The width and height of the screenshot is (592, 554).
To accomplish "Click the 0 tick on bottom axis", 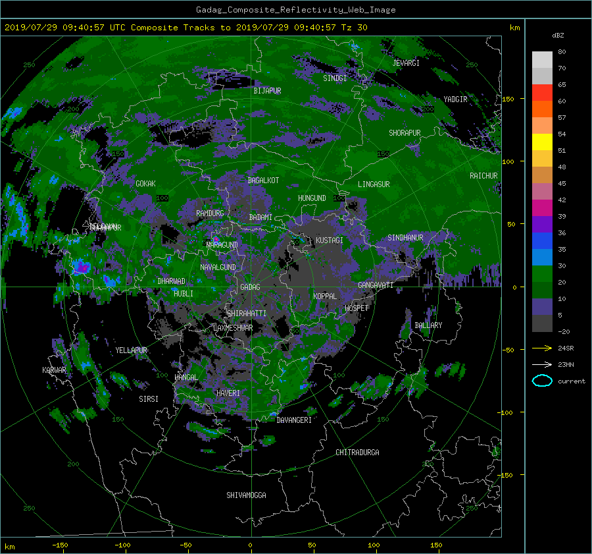I will [250, 545].
